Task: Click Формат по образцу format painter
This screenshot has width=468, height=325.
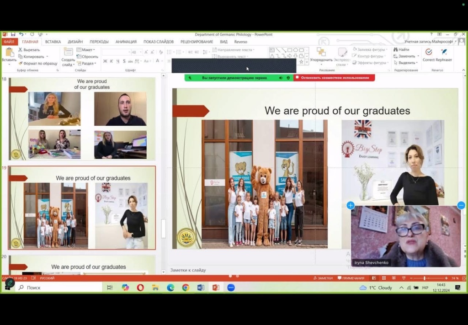Action: (37, 63)
